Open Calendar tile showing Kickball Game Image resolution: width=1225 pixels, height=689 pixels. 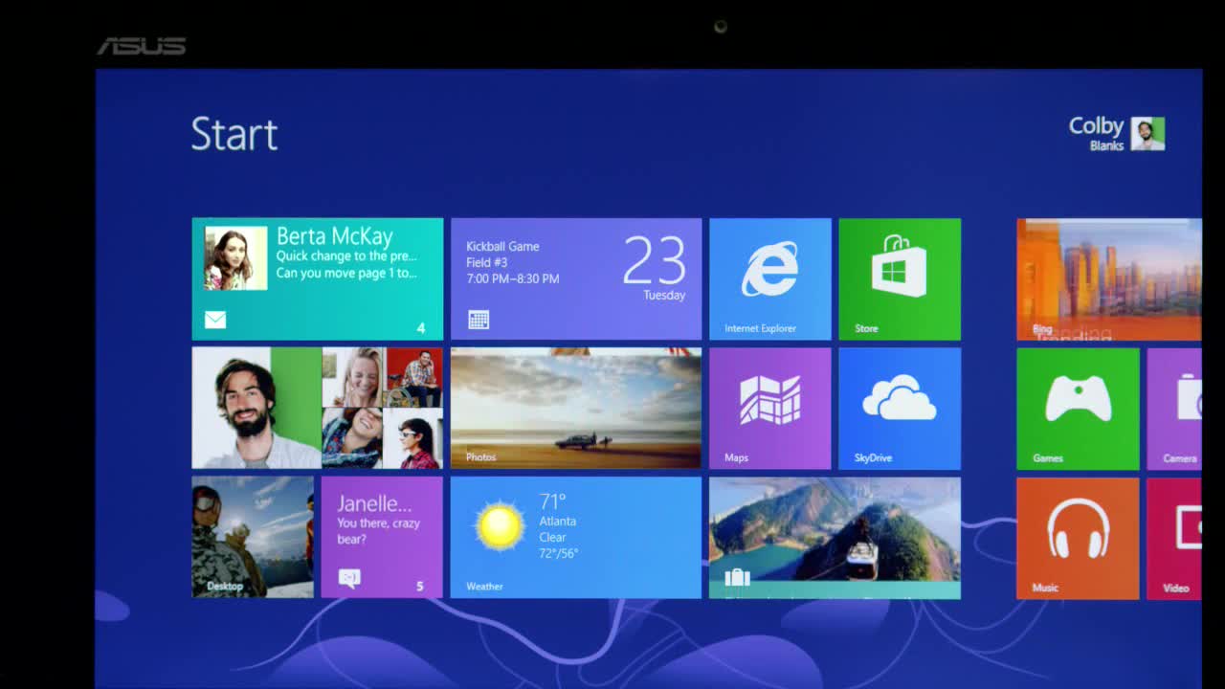(x=576, y=278)
